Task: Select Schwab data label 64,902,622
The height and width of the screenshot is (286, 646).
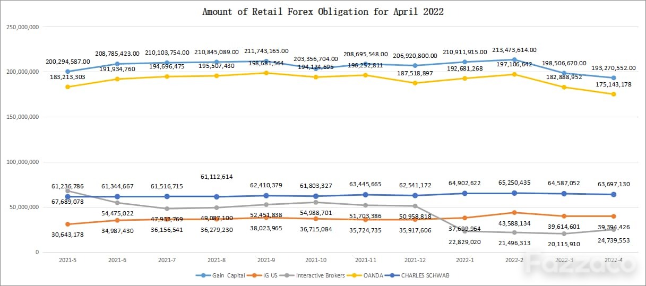Action: tap(464, 184)
